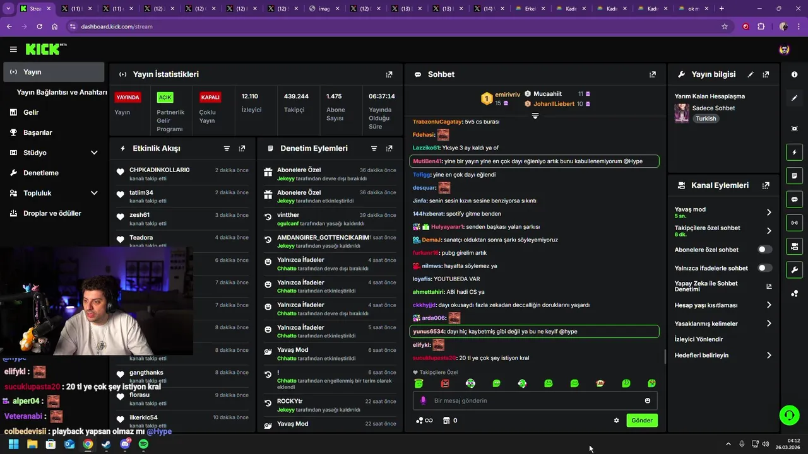Open the Windows Start menu
Viewport: 808px width, 454px height.
[x=13, y=444]
